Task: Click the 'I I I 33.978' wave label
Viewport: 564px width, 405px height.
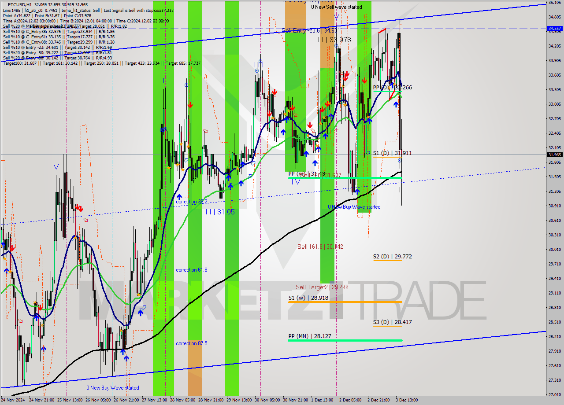Action: tap(334, 40)
